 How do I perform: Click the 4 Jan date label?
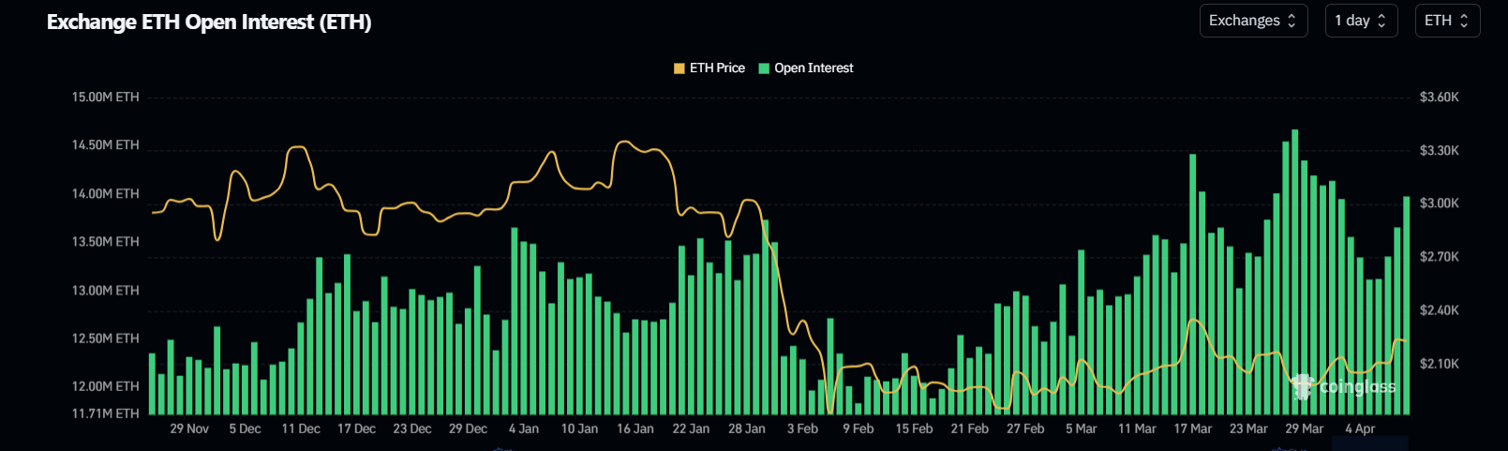click(524, 428)
